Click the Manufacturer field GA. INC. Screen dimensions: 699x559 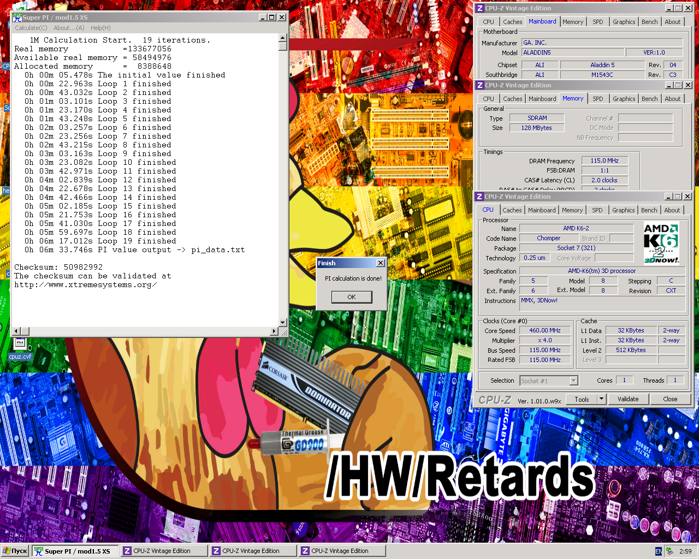tap(602, 43)
